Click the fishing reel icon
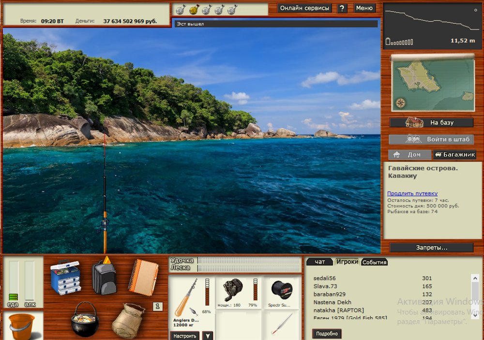The width and height of the screenshot is (484, 340). coord(232,290)
